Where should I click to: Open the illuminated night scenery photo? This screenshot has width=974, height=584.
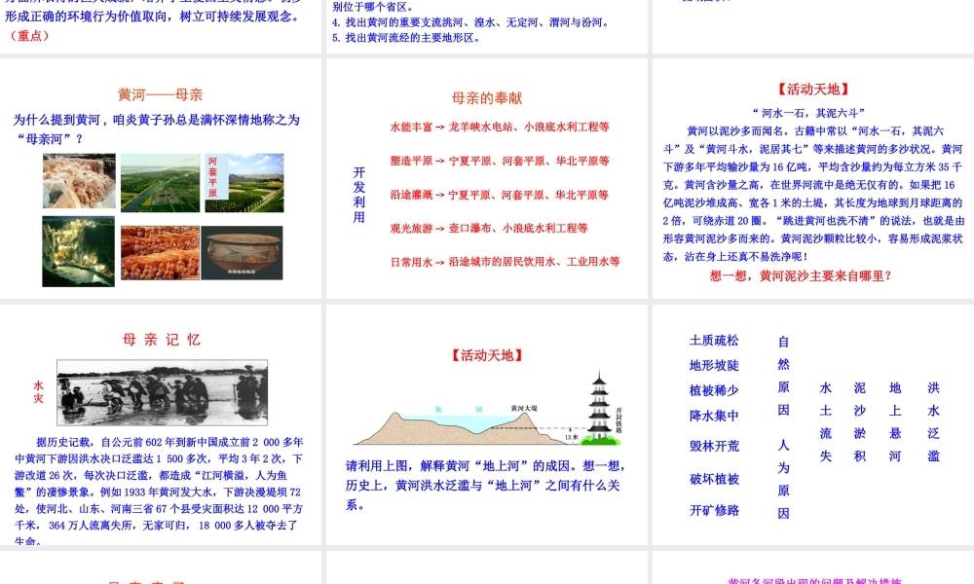click(78, 251)
